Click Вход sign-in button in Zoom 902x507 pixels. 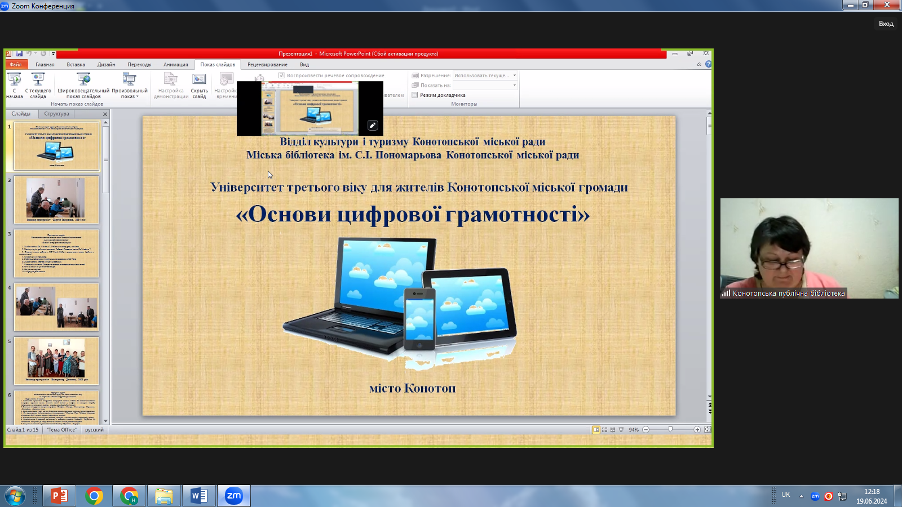click(886, 24)
